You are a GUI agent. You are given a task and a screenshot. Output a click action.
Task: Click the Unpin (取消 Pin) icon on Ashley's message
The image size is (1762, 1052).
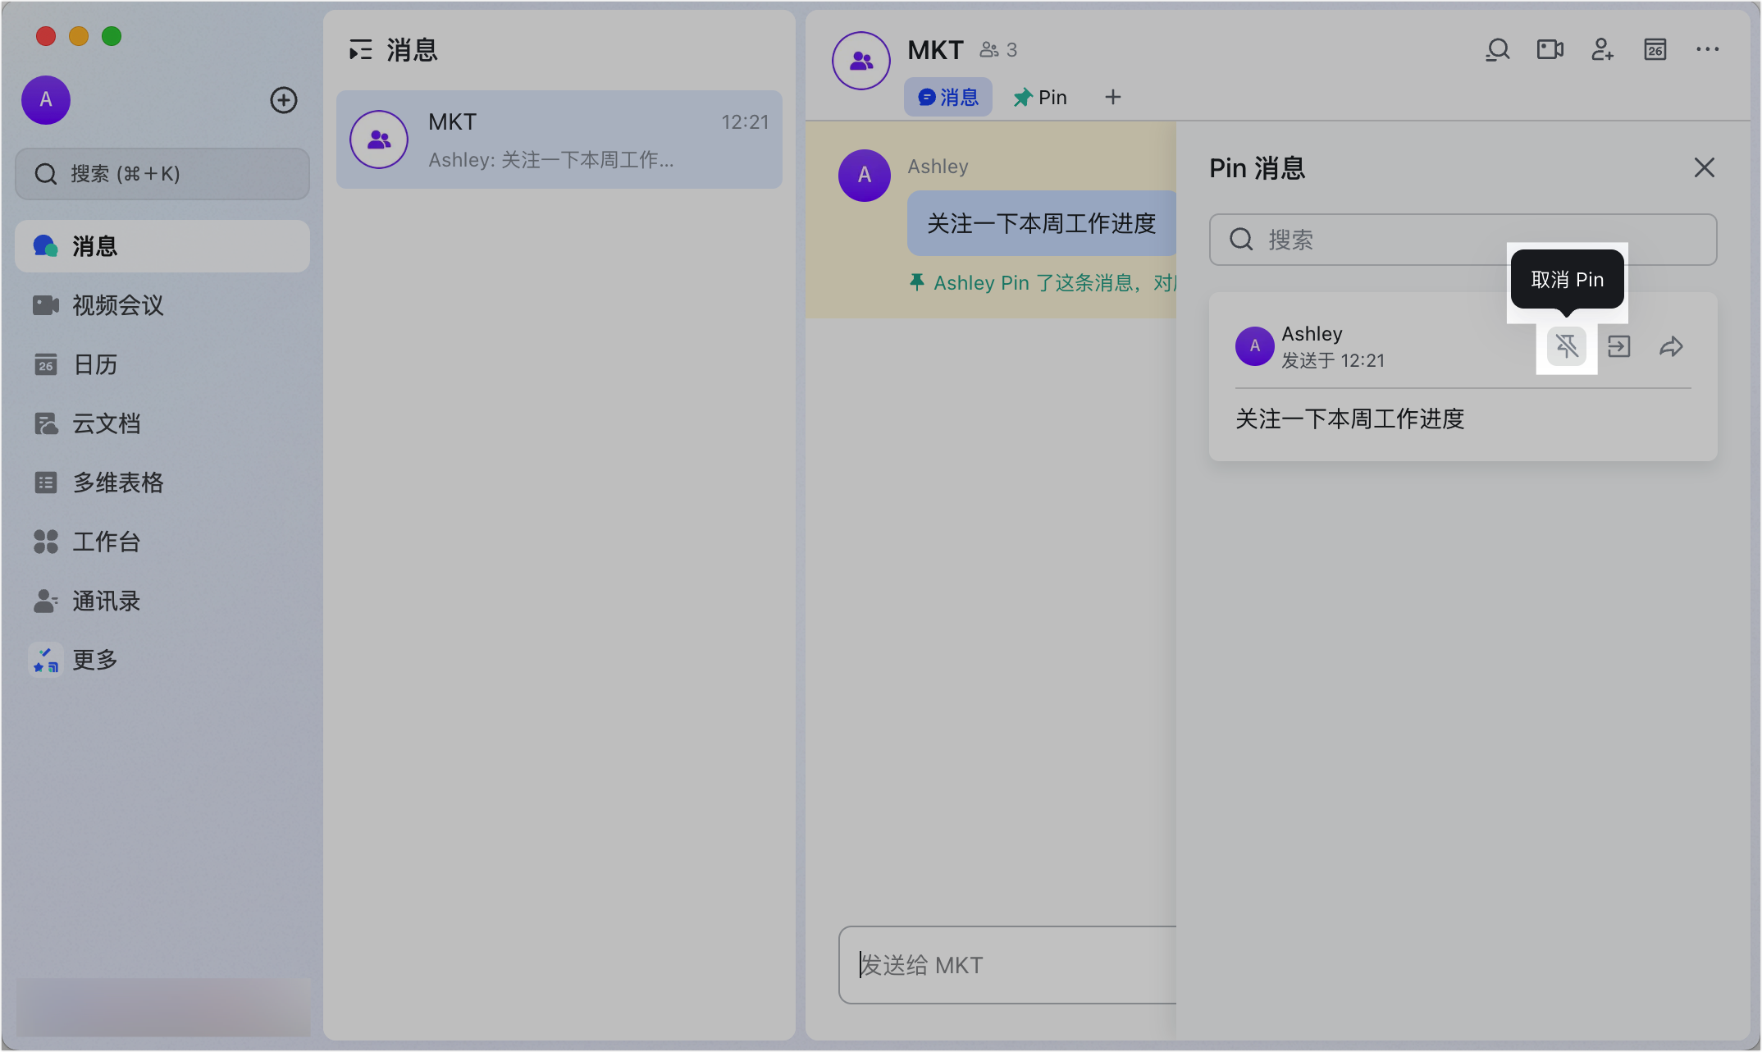1566,346
